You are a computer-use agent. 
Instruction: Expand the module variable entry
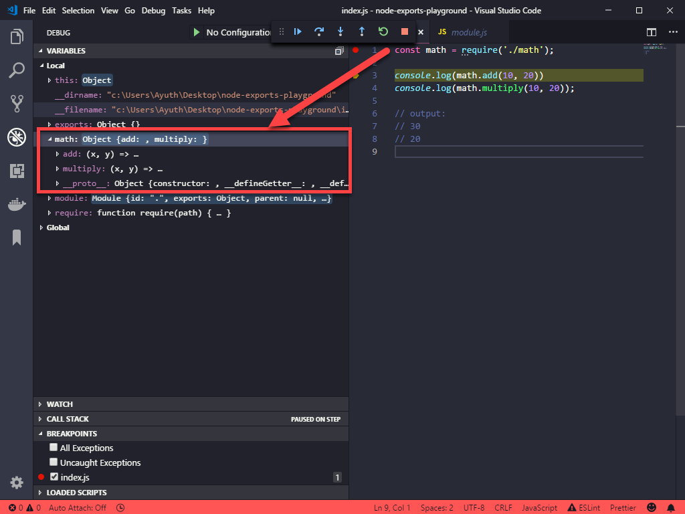47,197
